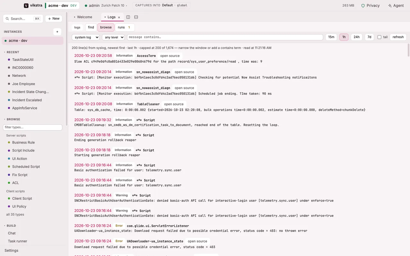Open recent item Joe Employee
The height and width of the screenshot is (256, 410).
pos(24,84)
